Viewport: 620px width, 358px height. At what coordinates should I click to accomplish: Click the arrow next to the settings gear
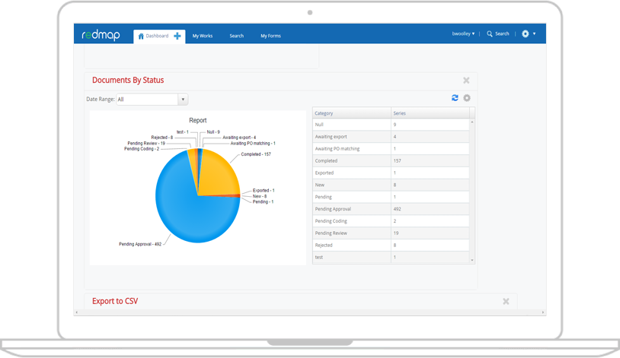(534, 34)
